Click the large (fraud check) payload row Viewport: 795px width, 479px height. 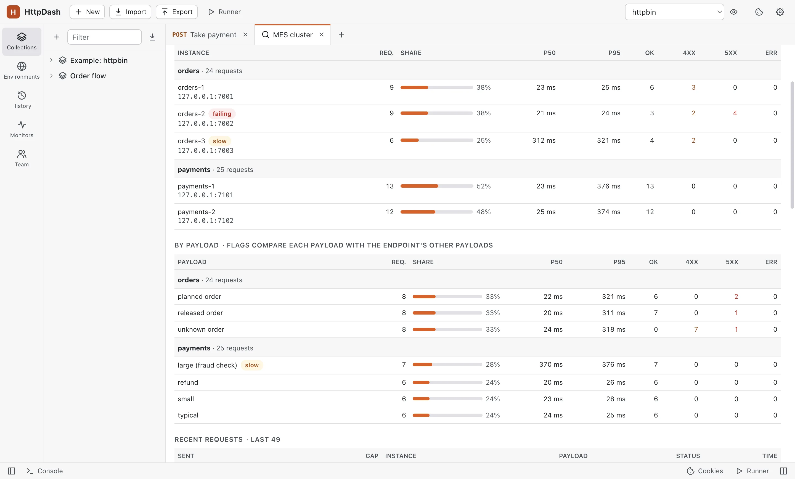tap(478, 365)
